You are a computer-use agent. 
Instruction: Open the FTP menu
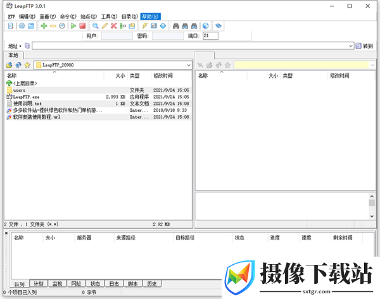tap(11, 16)
